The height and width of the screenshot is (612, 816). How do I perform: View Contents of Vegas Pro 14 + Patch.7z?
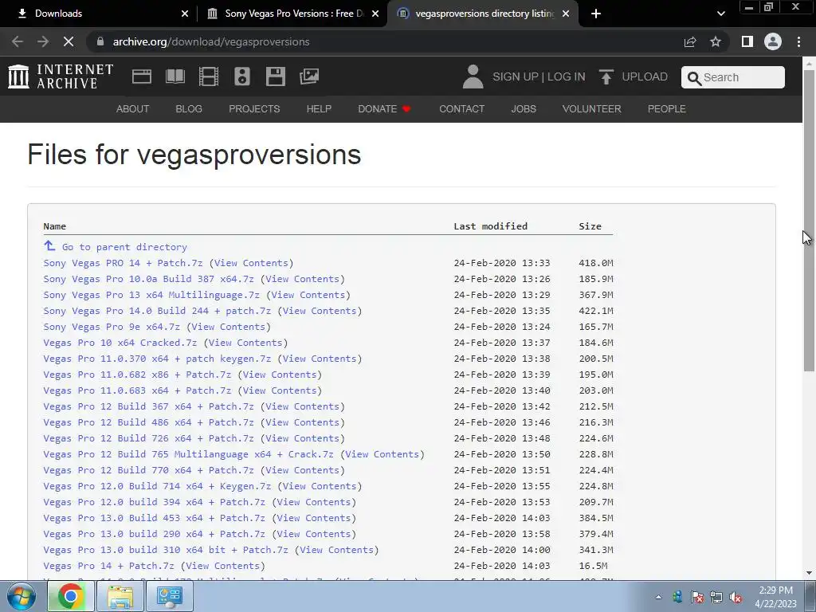[x=223, y=566]
